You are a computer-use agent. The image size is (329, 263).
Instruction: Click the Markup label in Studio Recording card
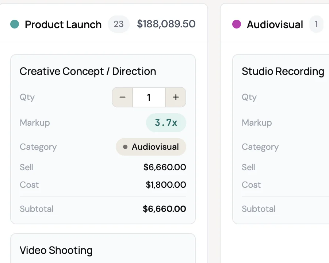pos(257,123)
